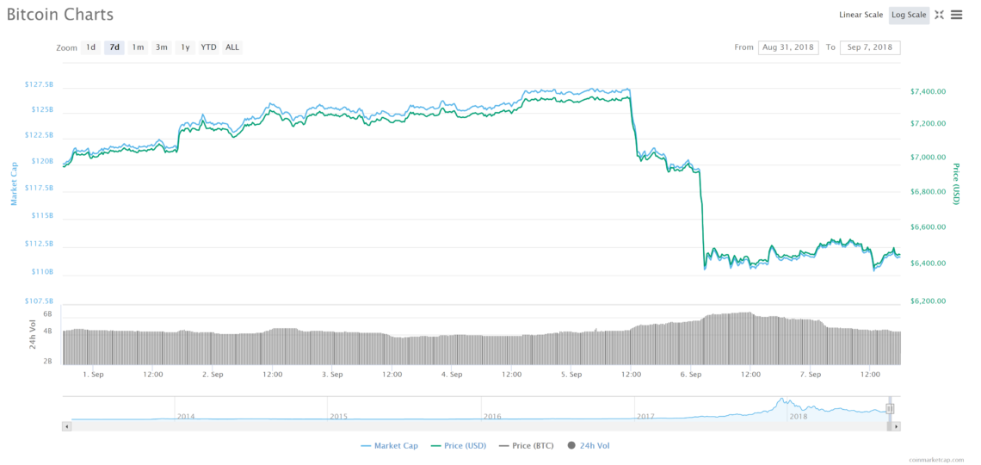Select the 1y zoom range
The height and width of the screenshot is (465, 981).
point(184,47)
